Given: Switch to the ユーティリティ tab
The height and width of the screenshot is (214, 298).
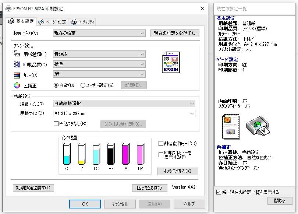Looking at the screenshot, I should point(82,22).
